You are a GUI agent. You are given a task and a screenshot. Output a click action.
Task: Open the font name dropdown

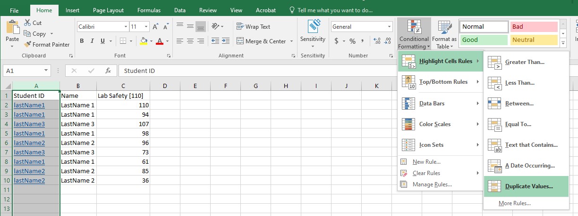click(126, 27)
